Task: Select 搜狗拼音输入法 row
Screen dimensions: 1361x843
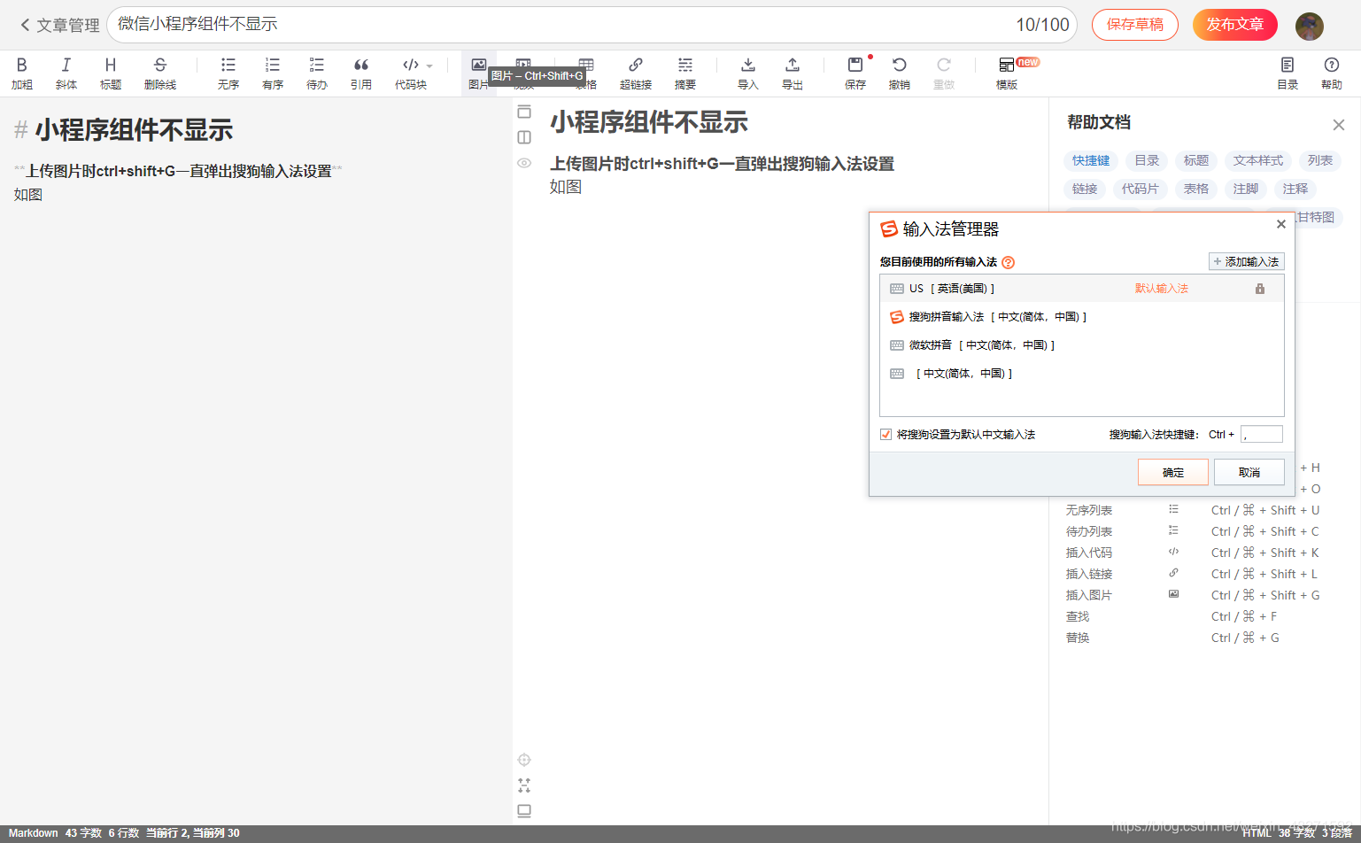Action: (1082, 317)
